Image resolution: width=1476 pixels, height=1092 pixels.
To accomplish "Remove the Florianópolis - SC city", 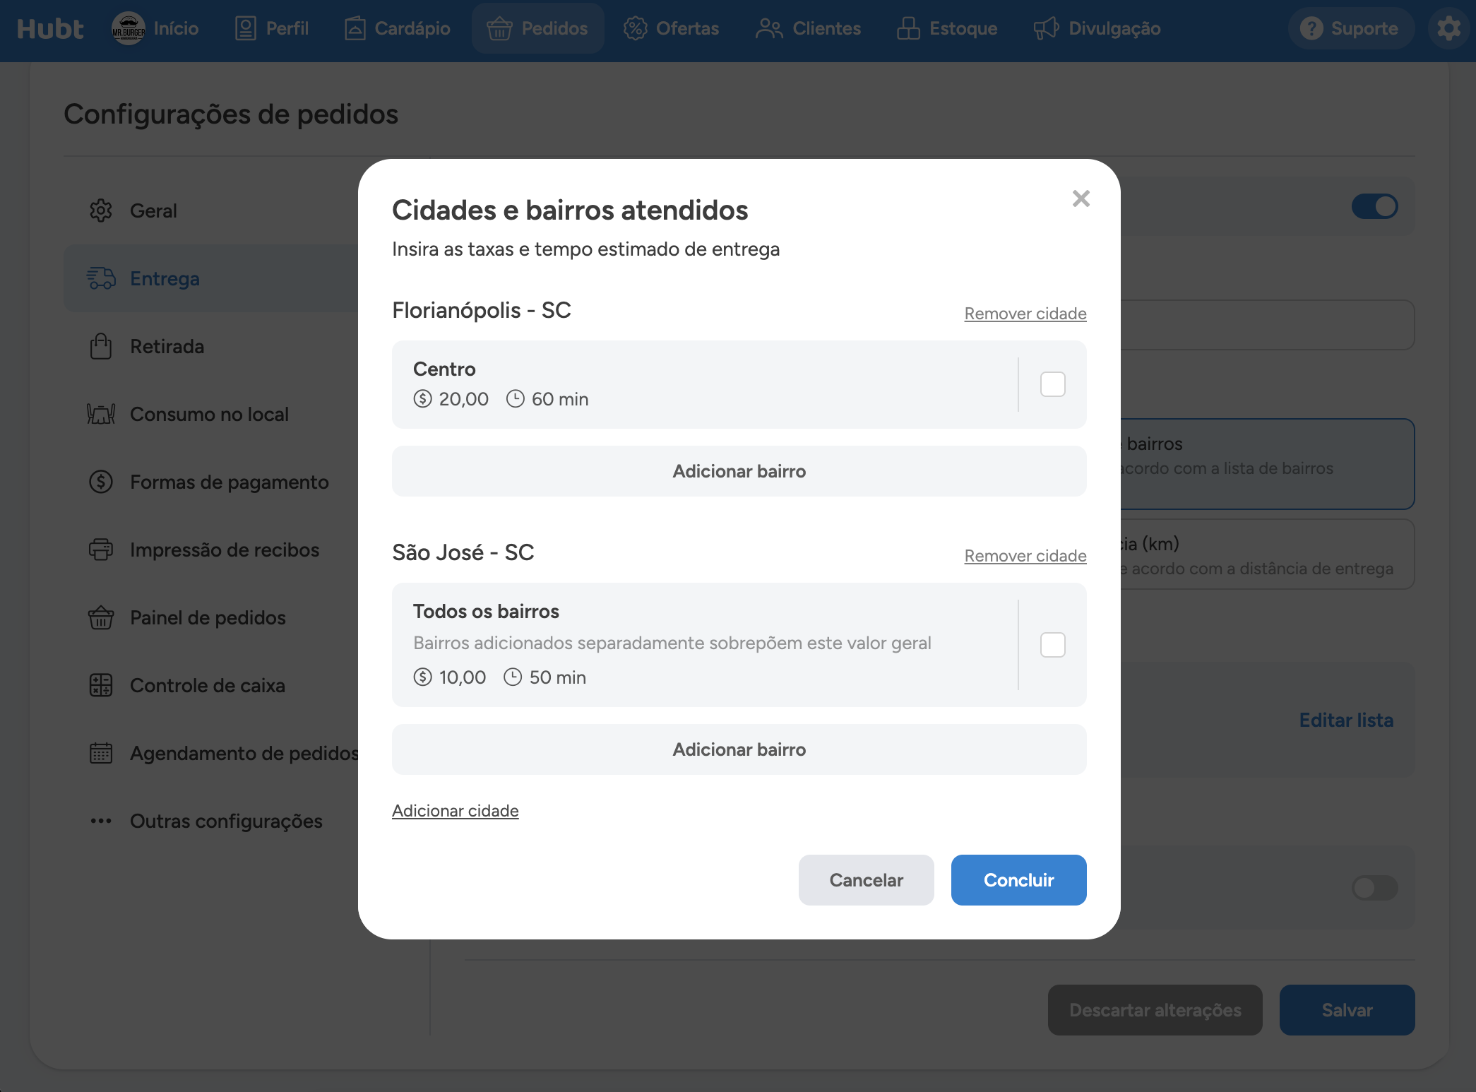I will click(1025, 314).
